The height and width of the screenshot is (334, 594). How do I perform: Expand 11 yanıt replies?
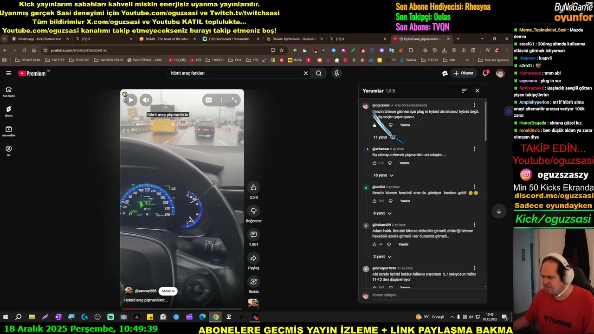click(383, 137)
